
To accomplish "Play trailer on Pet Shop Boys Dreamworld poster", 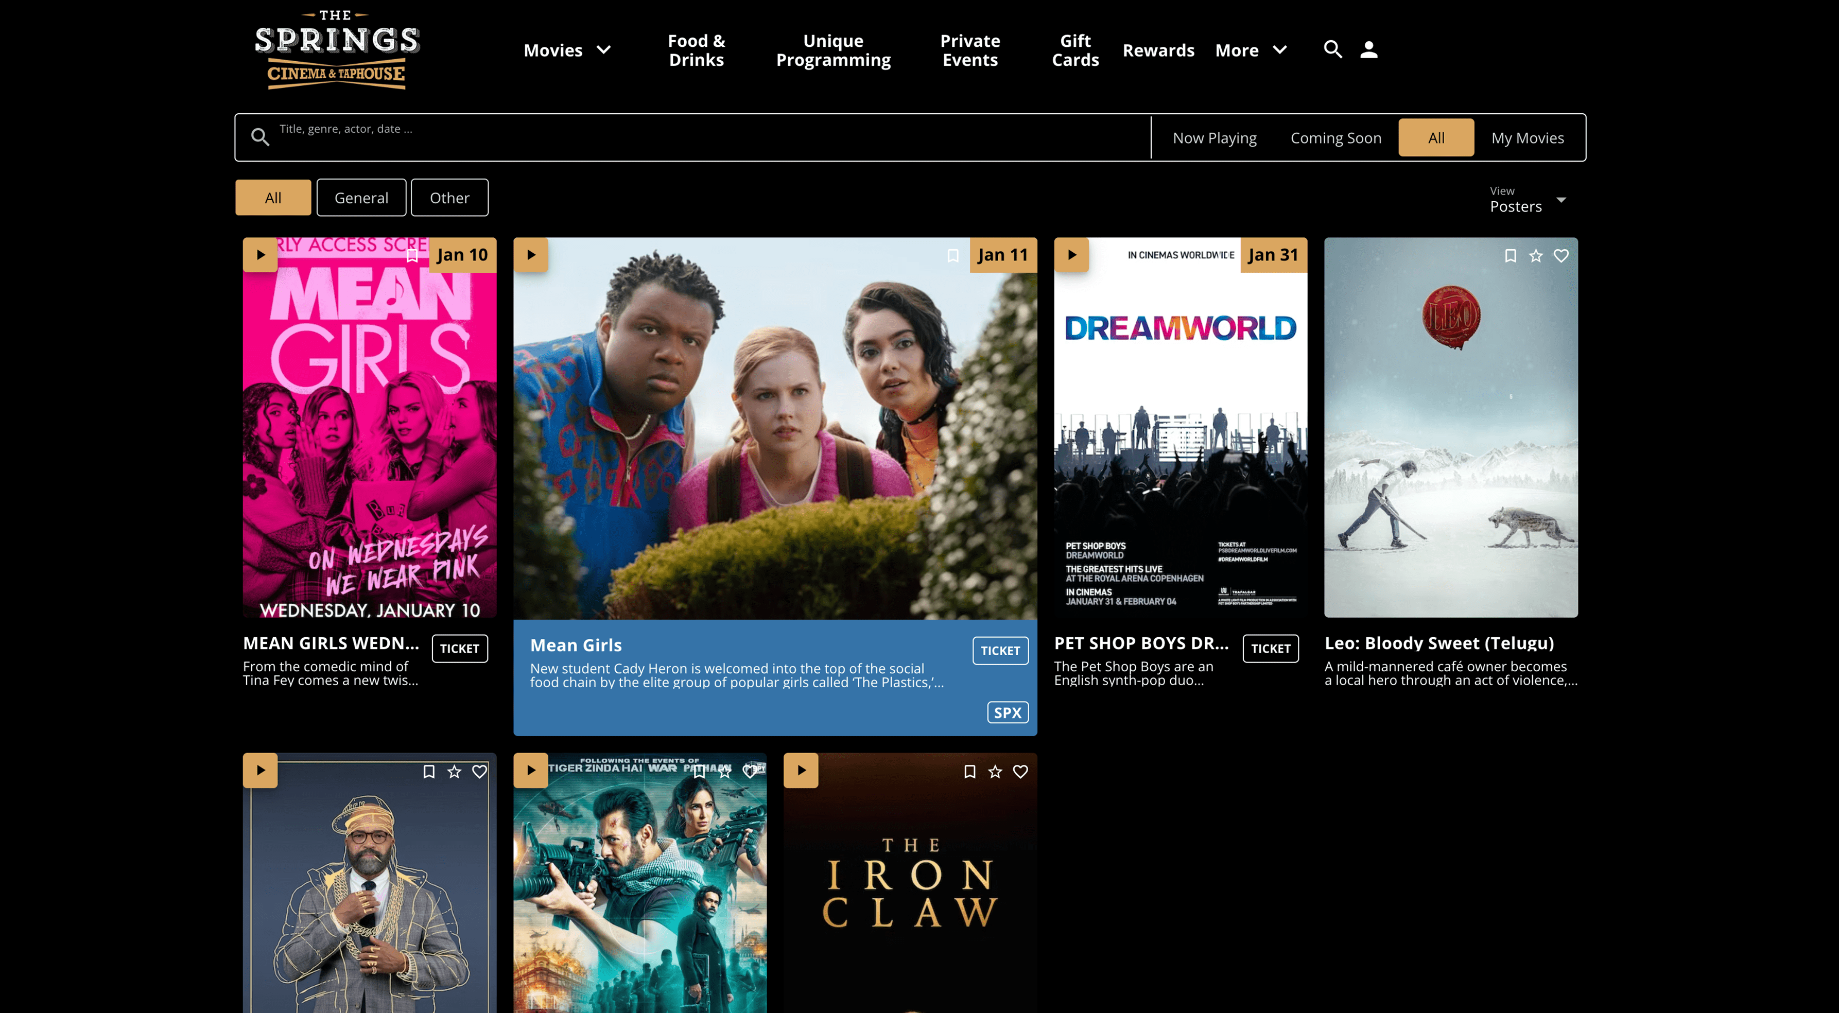I will click(x=1071, y=255).
